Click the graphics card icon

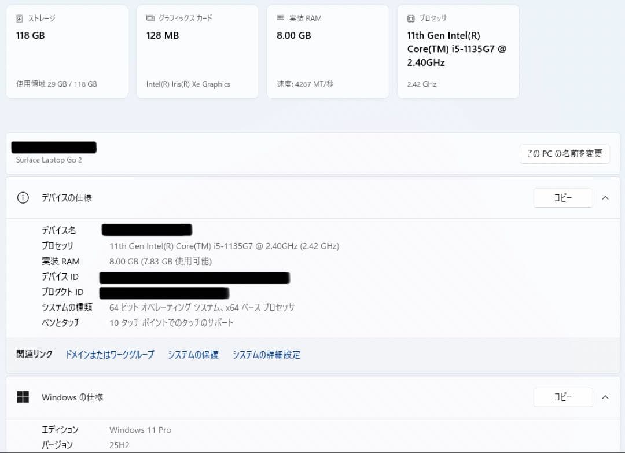coord(150,19)
